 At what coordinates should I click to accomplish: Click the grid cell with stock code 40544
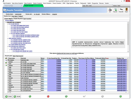(15, 85)
